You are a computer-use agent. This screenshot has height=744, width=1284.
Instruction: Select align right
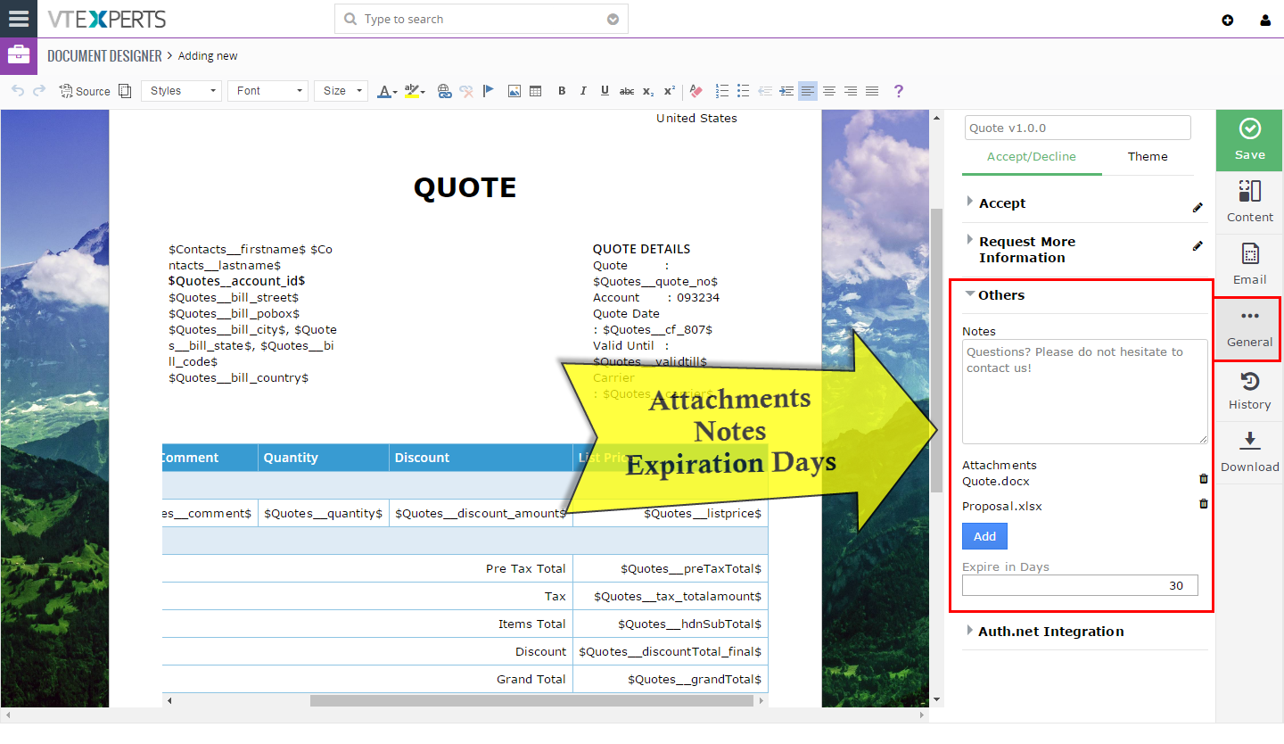tap(851, 91)
